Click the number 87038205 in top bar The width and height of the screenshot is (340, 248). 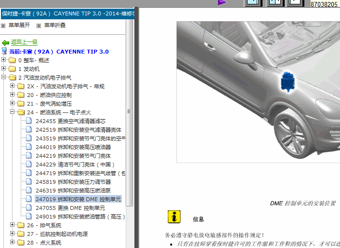[x=324, y=4]
